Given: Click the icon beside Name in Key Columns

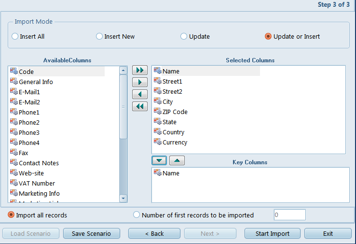Looking at the screenshot, I should 158,172.
